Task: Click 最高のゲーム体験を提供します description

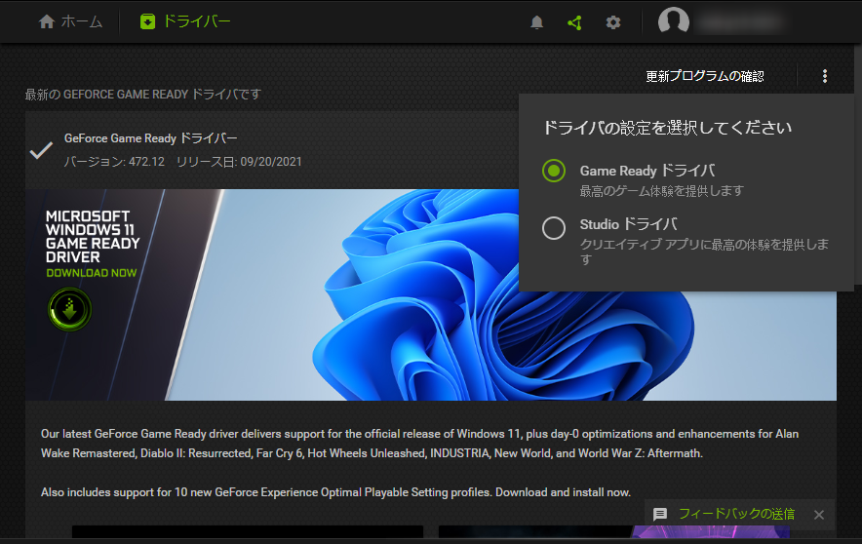Action: (x=661, y=191)
